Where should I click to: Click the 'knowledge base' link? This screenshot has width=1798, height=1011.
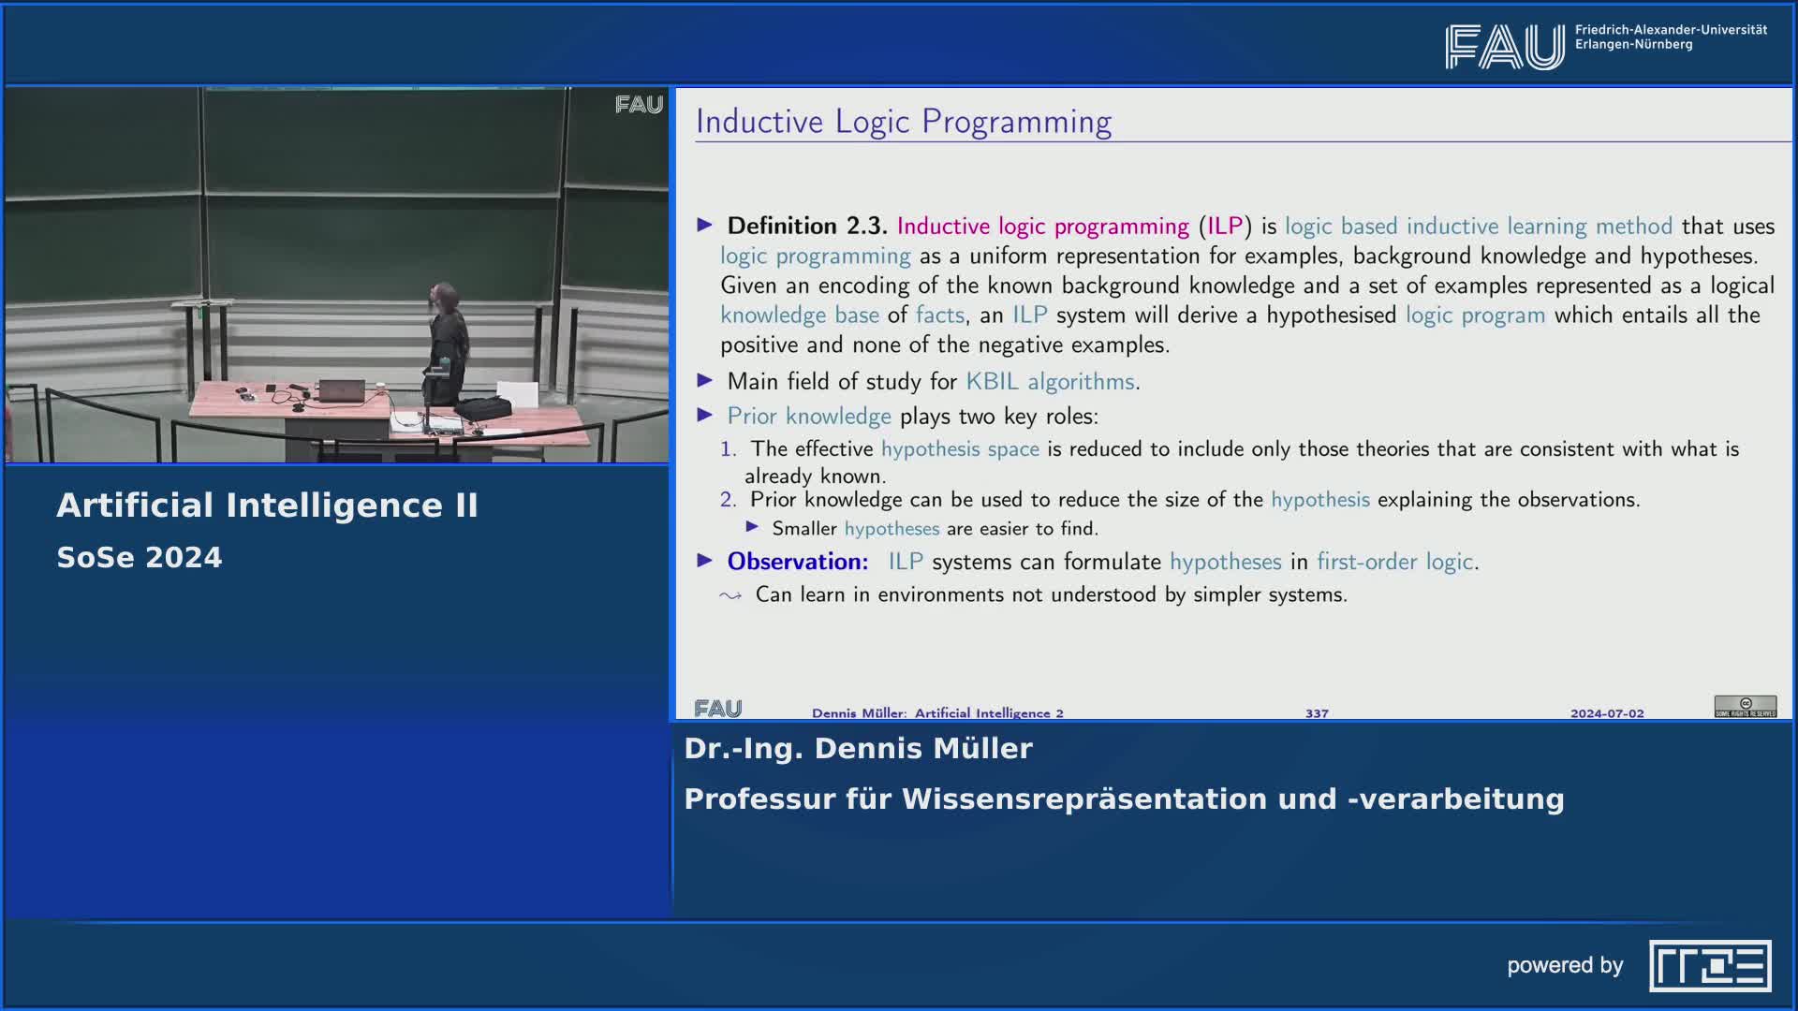point(799,315)
